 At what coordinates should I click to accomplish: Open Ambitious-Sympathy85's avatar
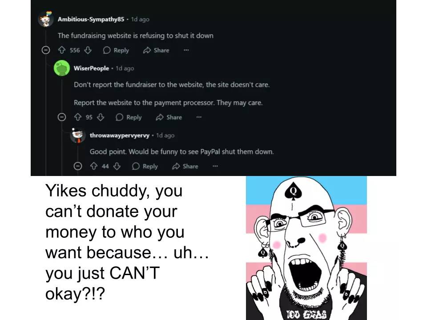(x=46, y=20)
